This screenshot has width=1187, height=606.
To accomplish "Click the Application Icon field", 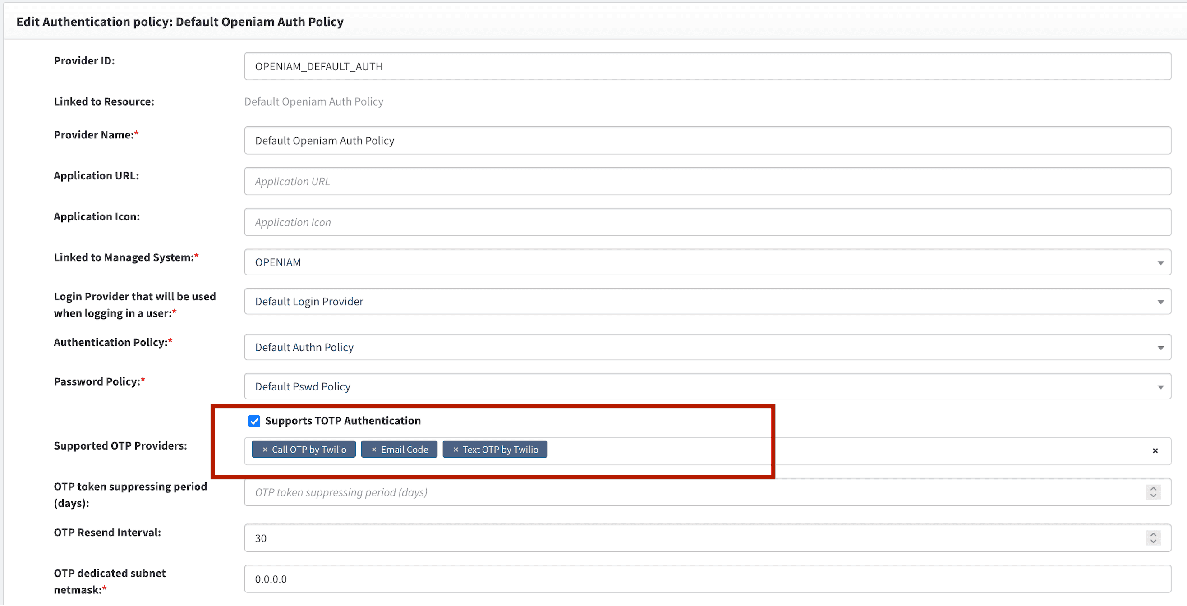I will pyautogui.click(x=708, y=223).
